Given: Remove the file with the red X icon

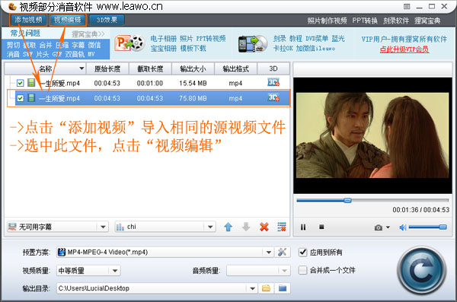Looking at the screenshot, I should 264,227.
